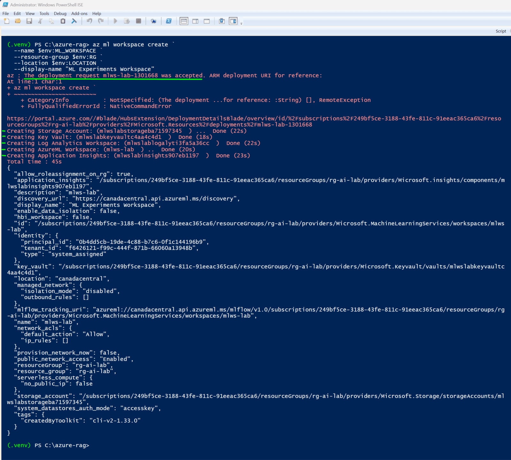
Task: Click the console prompt at the bottom
Action: (x=48, y=445)
